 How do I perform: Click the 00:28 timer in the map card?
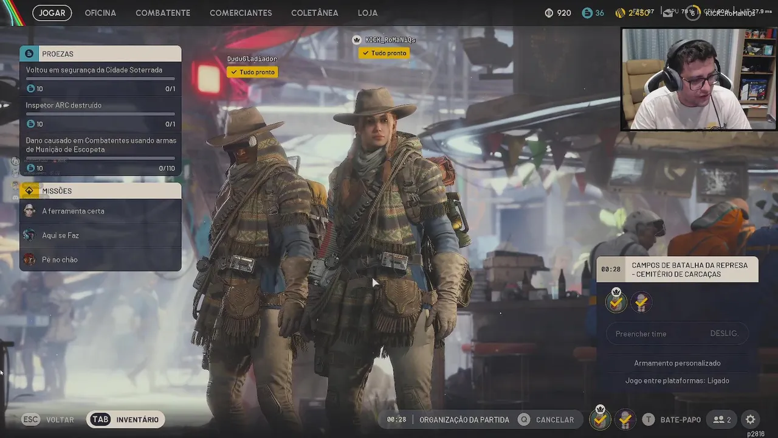point(611,269)
